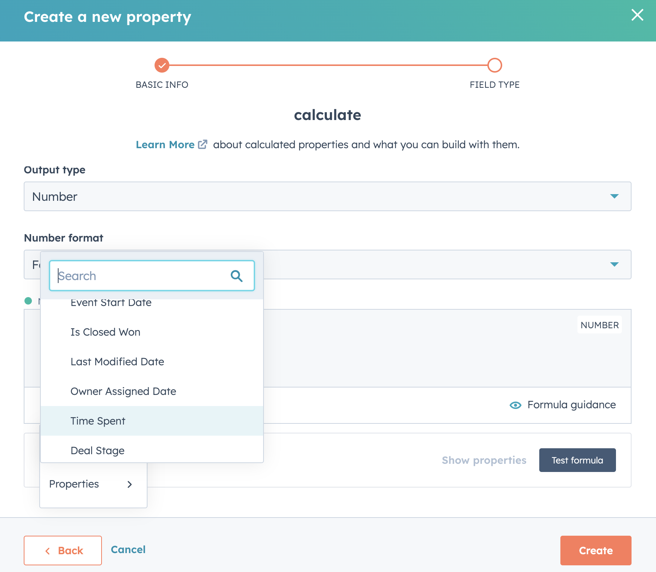Click the search magnifier icon

237,276
